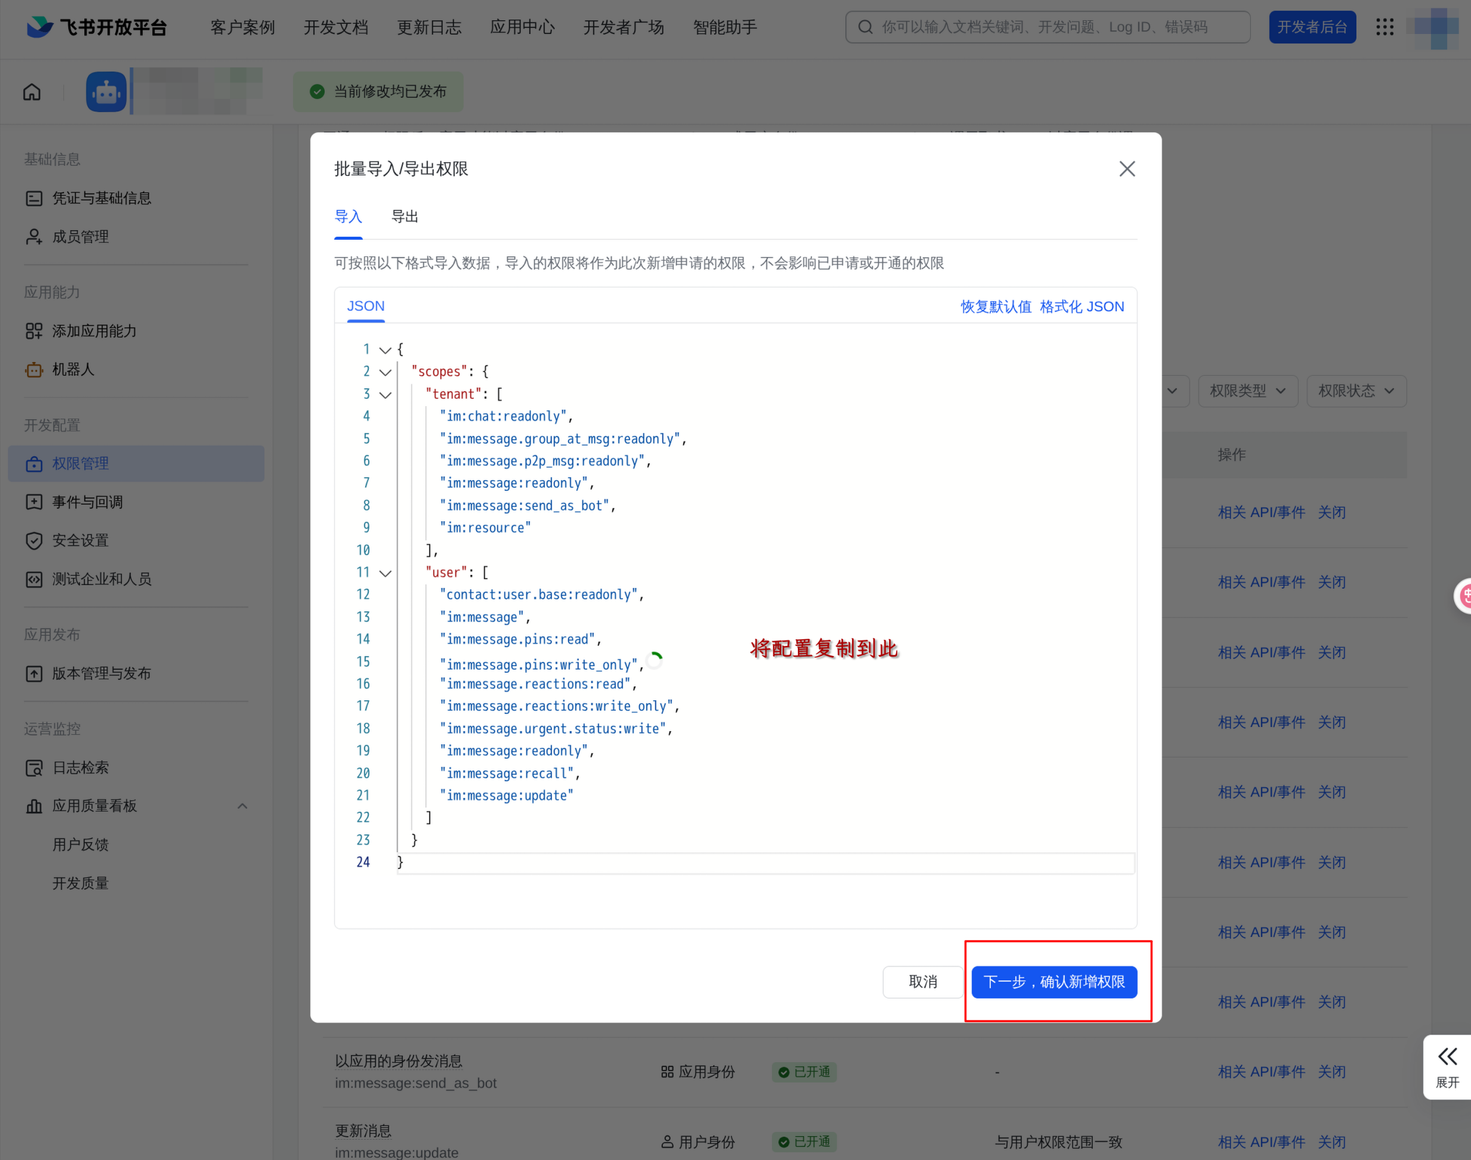Click the 成员管理 person icon
This screenshot has height=1160, width=1471.
(x=34, y=237)
